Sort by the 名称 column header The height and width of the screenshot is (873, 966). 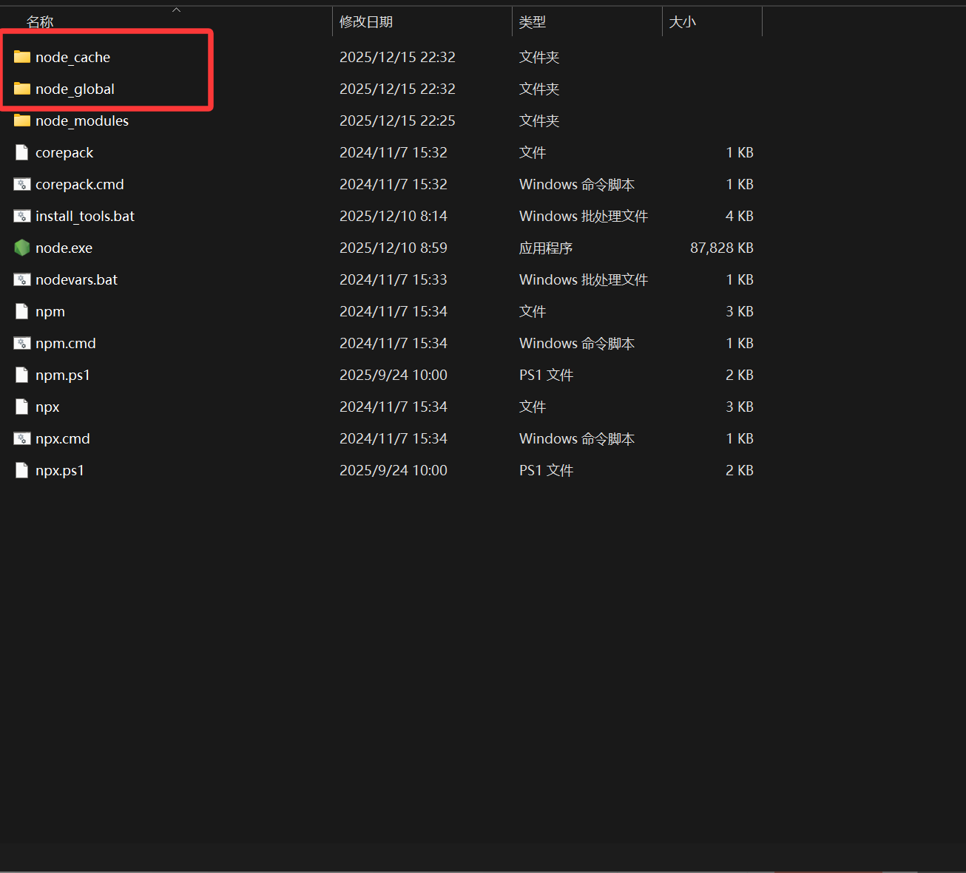[40, 22]
